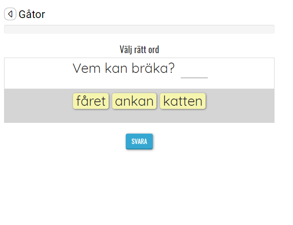The width and height of the screenshot is (293, 225).
Task: Click the gray word bank area right of katten
Action: point(239,106)
